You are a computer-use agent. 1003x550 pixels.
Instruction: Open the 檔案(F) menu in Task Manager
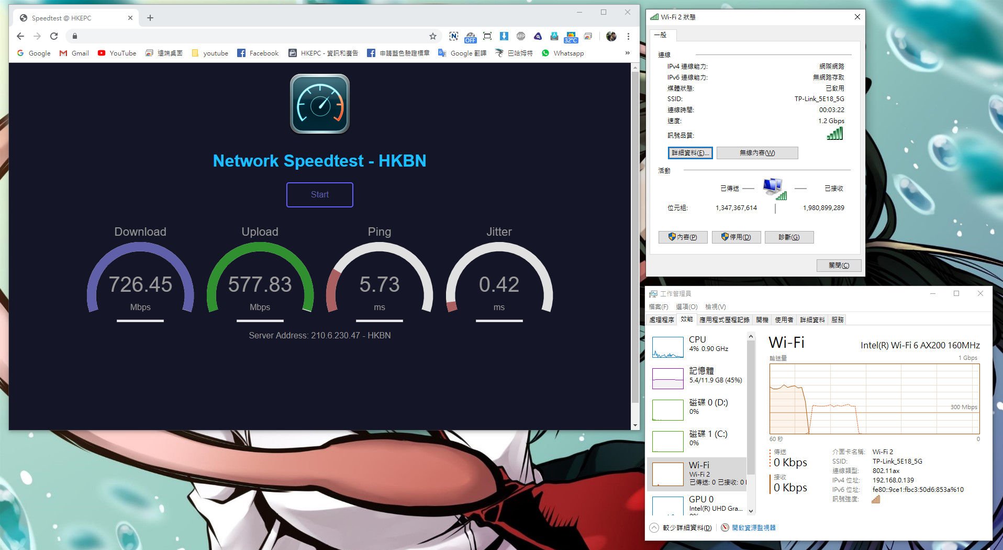(x=659, y=307)
